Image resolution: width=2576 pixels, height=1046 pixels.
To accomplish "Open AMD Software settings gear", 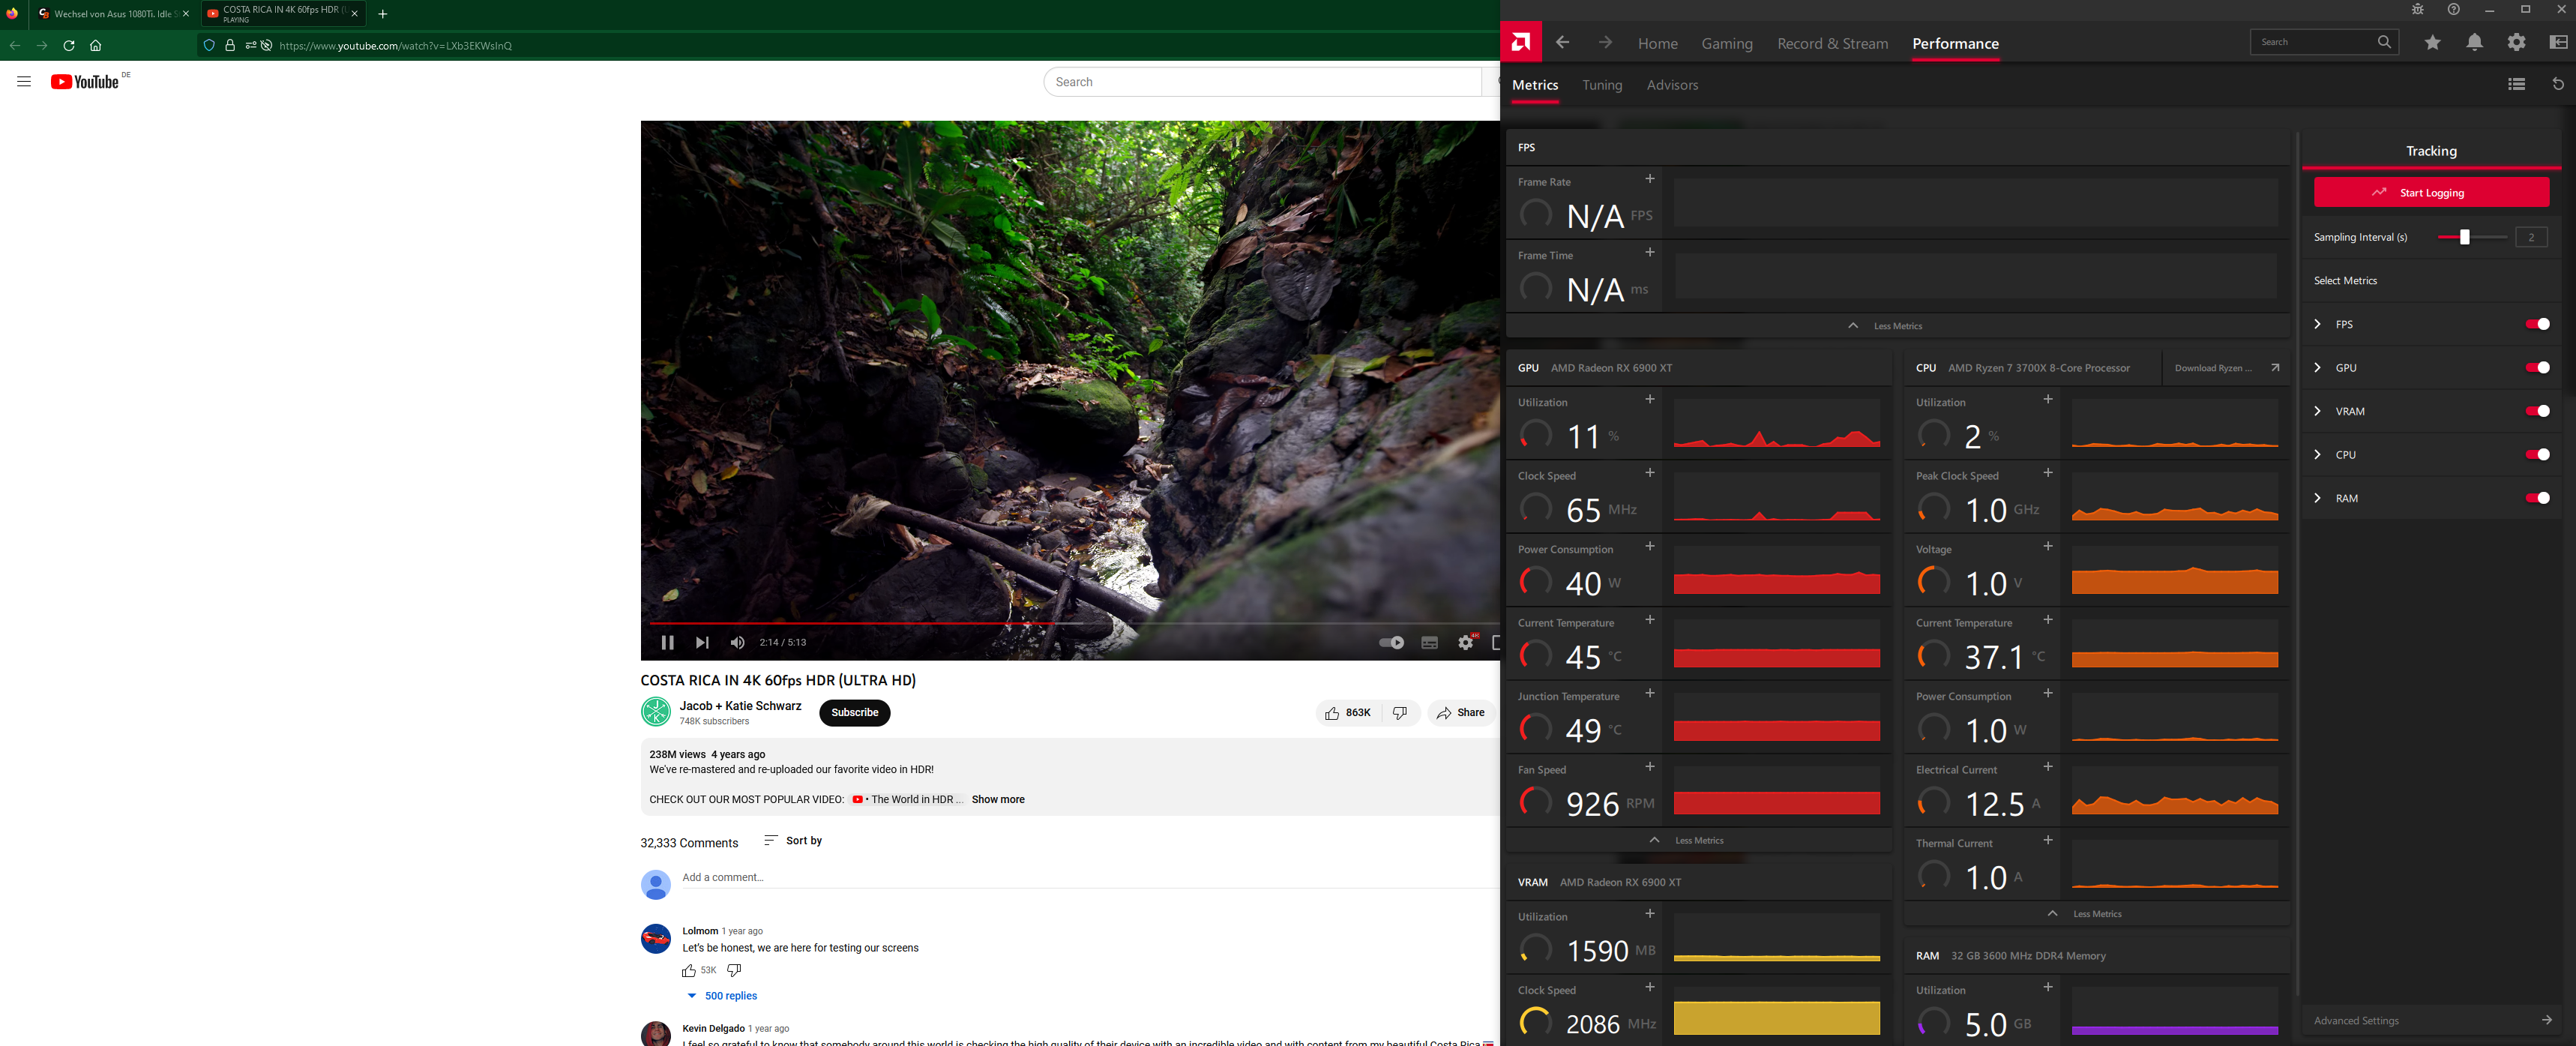I will click(2516, 42).
